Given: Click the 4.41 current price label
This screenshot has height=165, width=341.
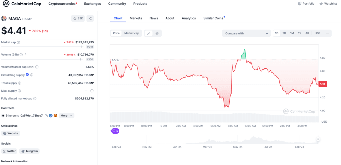Looking at the screenshot, I should pos(323,84).
